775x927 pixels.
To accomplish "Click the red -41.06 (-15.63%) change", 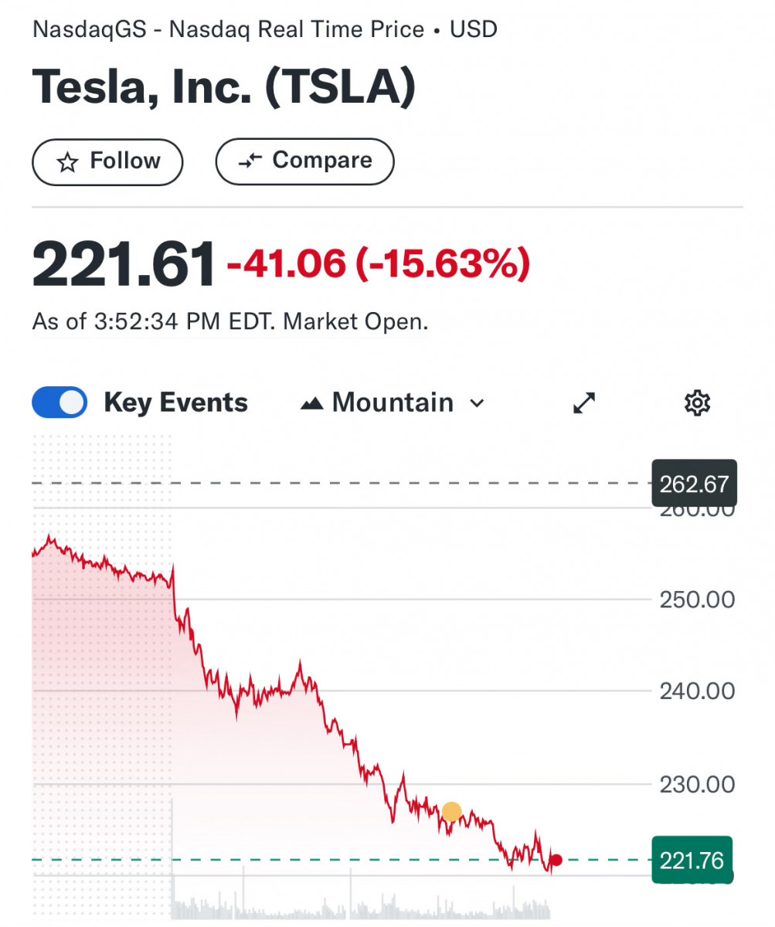I will click(378, 265).
